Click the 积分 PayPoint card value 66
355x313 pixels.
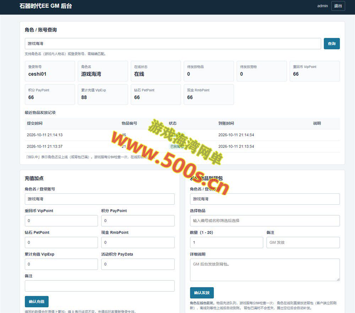pos(31,97)
